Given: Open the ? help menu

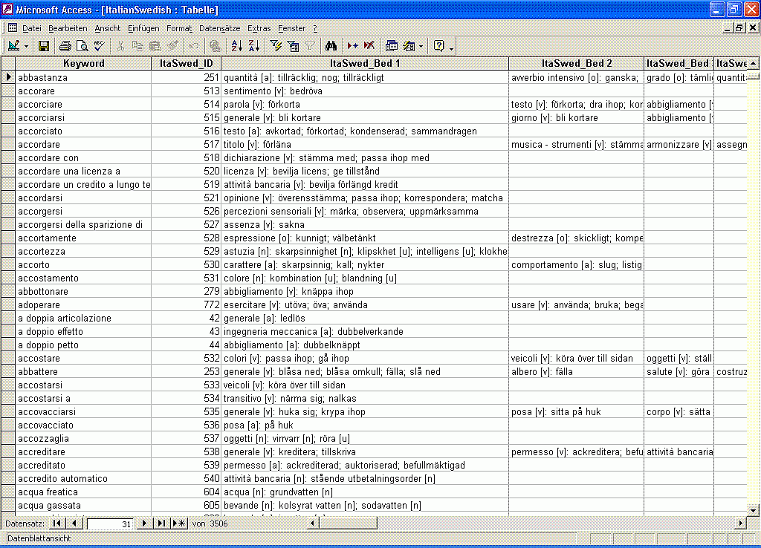Looking at the screenshot, I should (x=315, y=29).
